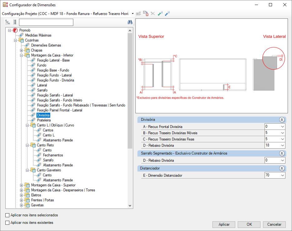Collapse the Divisória section chevron
Image resolution: width=292 pixels, height=231 pixels.
[282, 120]
